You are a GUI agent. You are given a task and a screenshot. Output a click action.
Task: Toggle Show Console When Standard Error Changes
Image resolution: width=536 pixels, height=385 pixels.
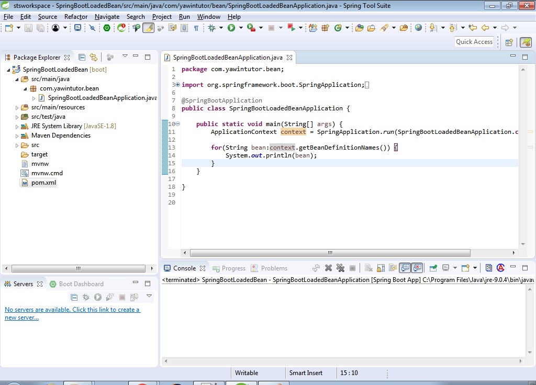(417, 268)
